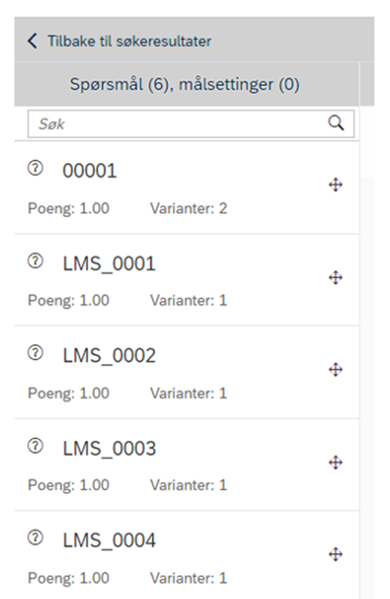Screen dimensions: 390x599
Task: Click question mark icon beside LMS_0001
Action: [x=35, y=261]
